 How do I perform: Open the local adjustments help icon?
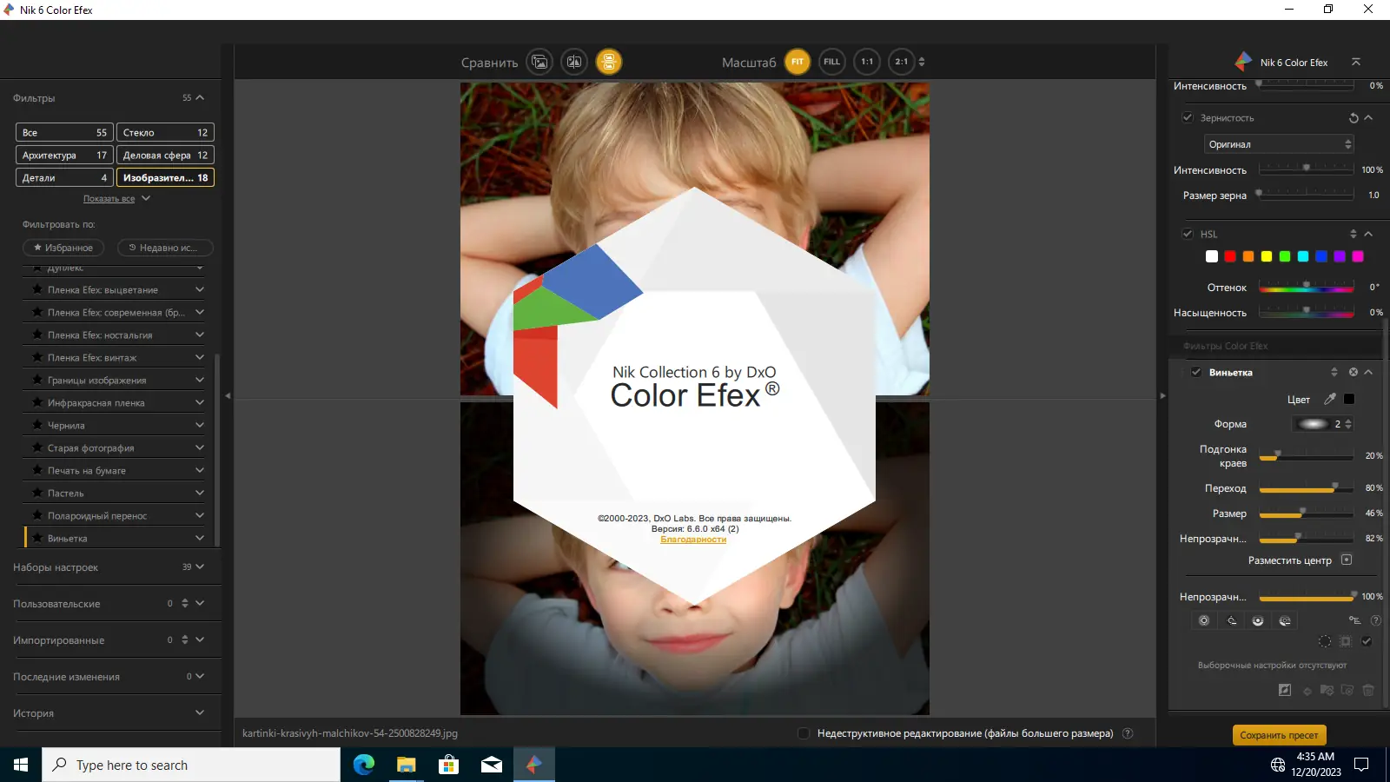coord(1375,620)
